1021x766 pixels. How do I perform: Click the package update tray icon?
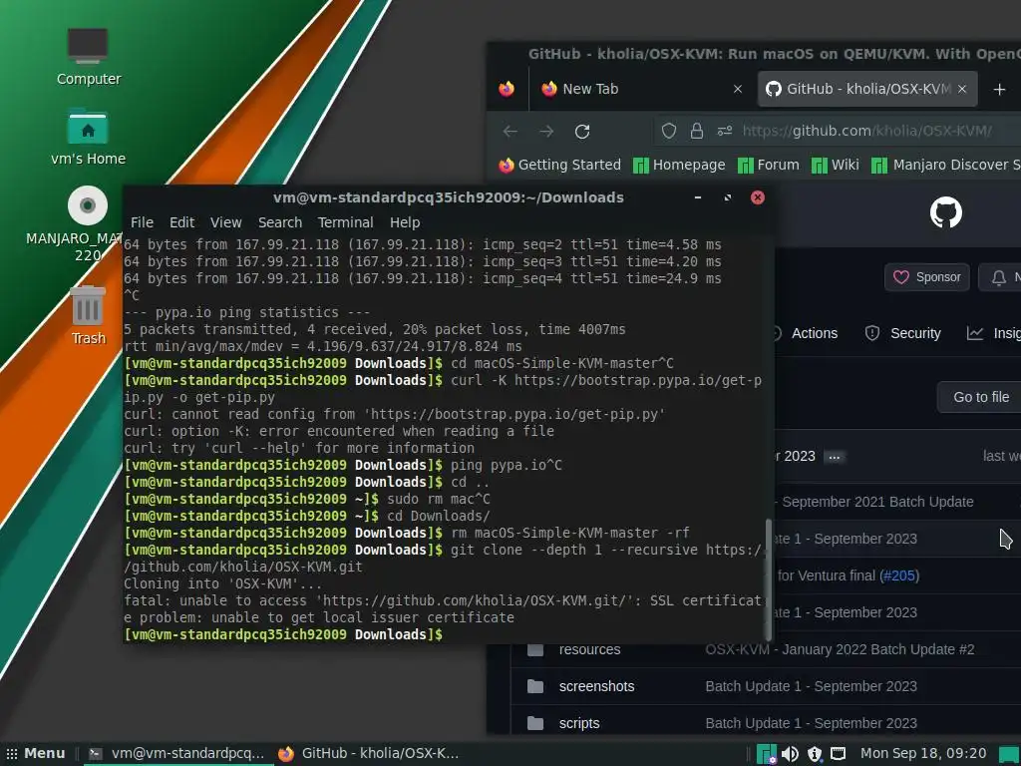pyautogui.click(x=767, y=754)
